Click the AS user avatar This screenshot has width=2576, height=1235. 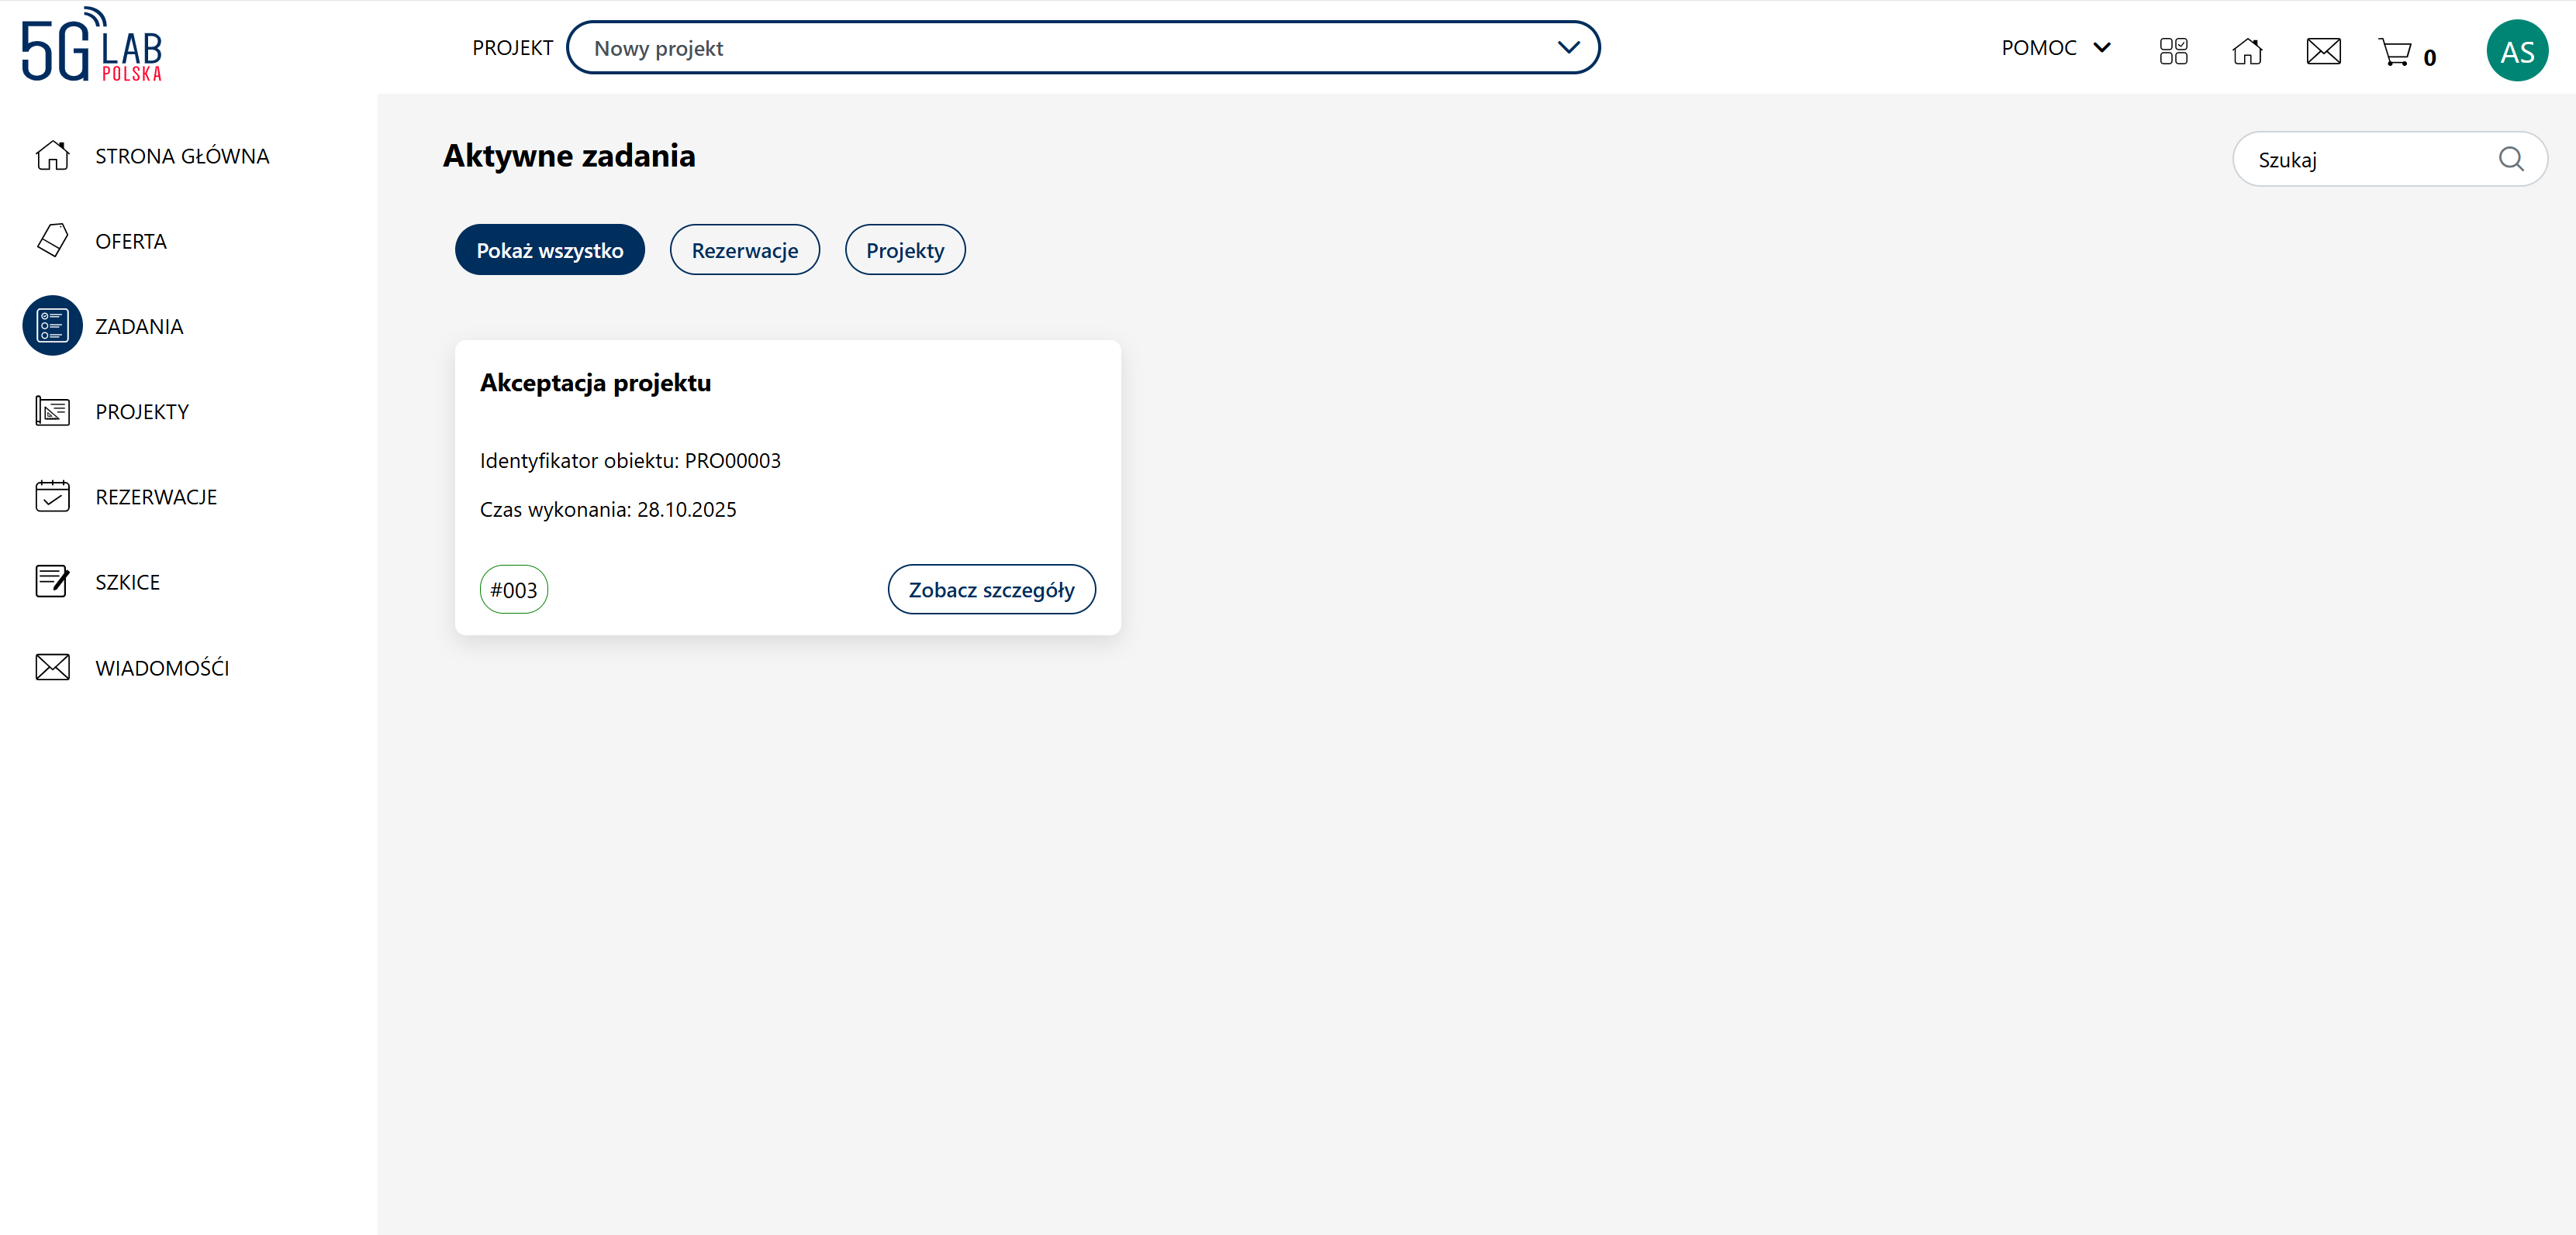point(2516,51)
